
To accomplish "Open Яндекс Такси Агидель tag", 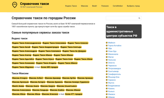I will coord(46,63).
